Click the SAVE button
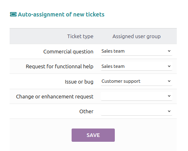188x151 pixels. [x=93, y=135]
